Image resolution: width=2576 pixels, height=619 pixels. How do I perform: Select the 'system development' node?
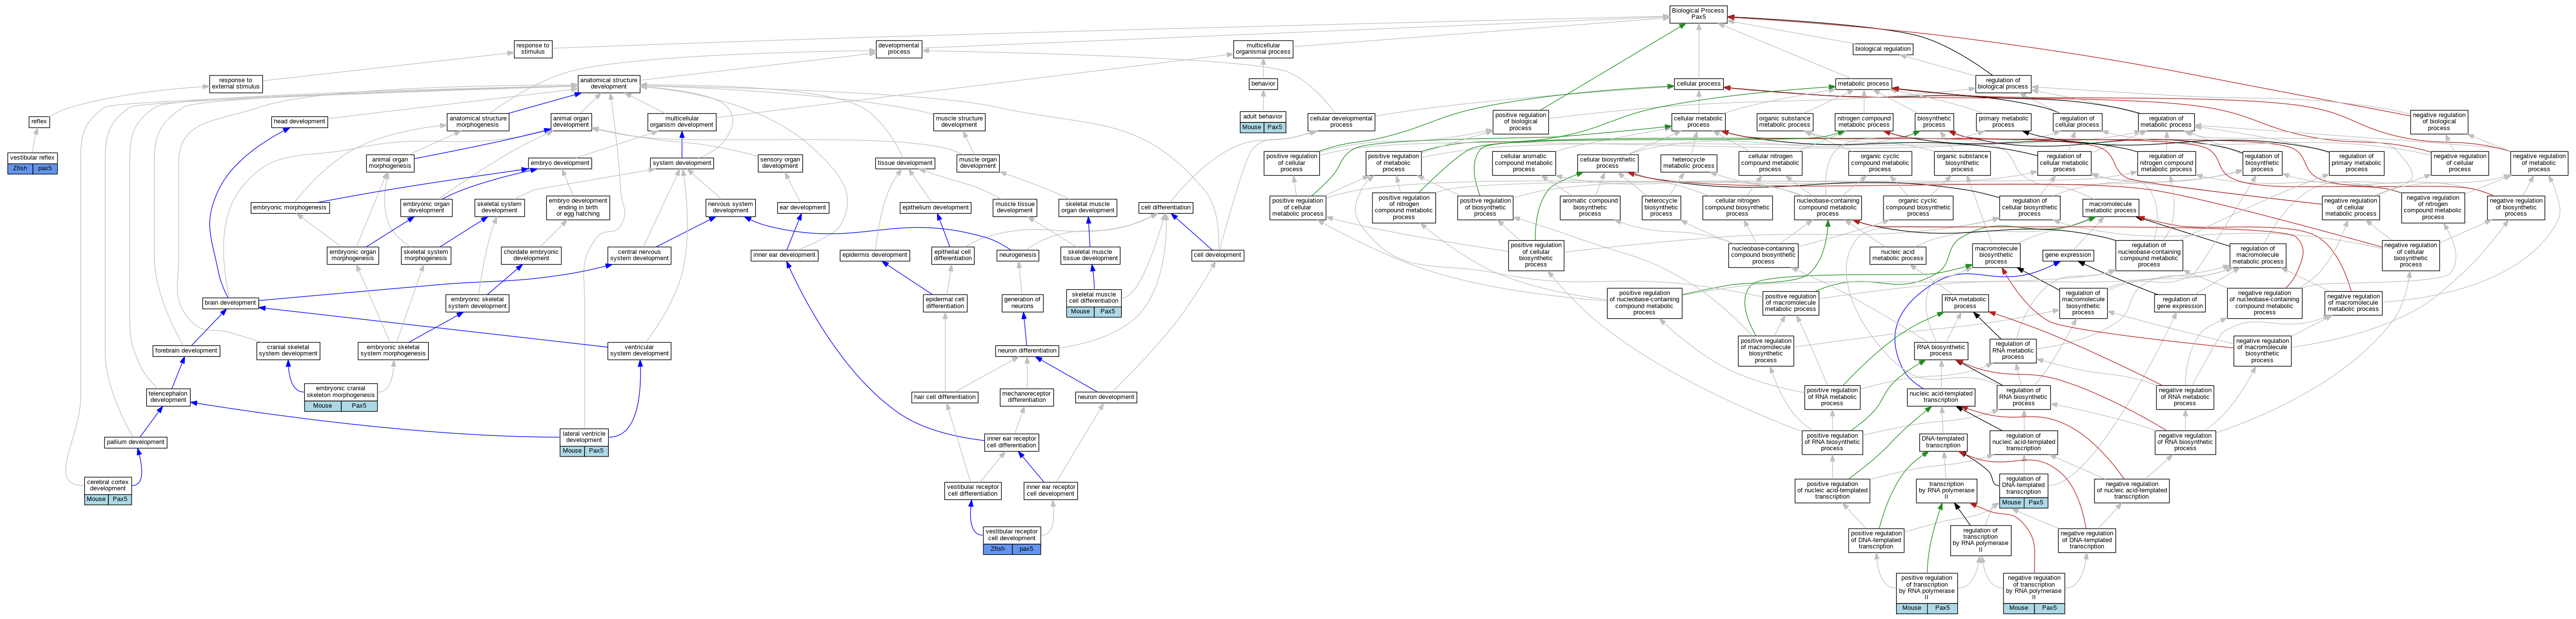coord(682,162)
